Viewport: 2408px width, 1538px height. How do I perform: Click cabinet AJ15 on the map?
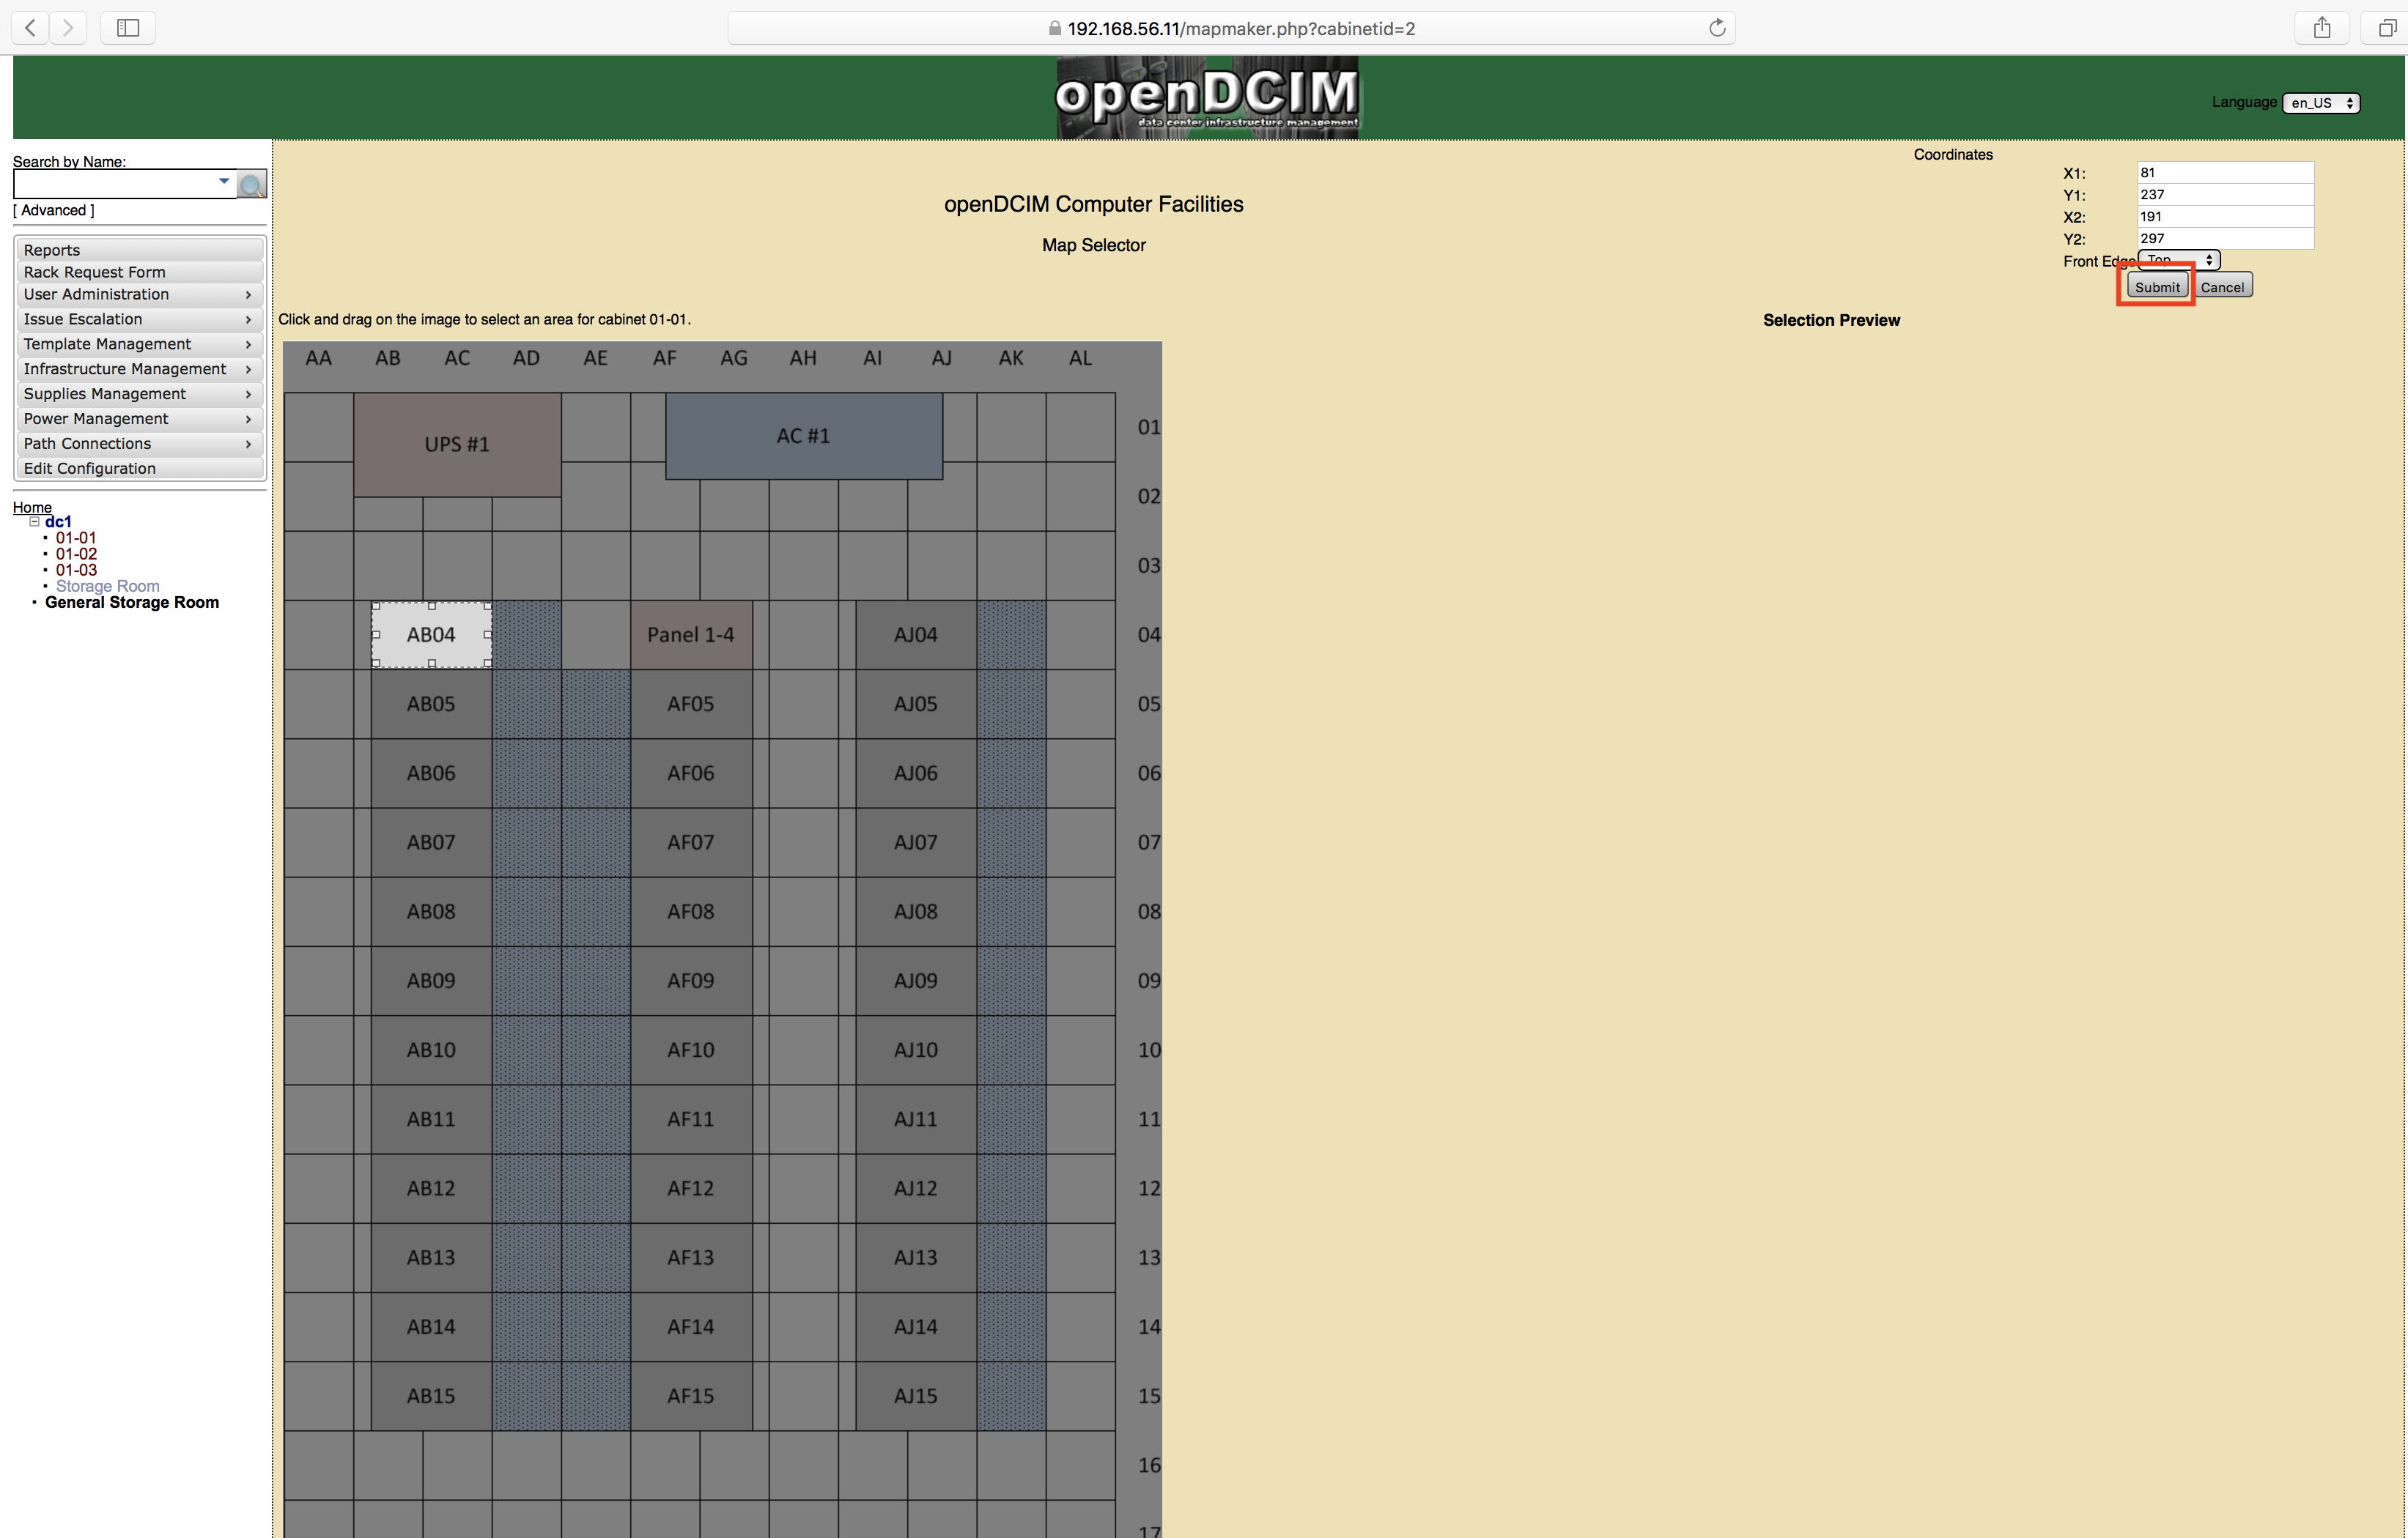pos(915,1396)
